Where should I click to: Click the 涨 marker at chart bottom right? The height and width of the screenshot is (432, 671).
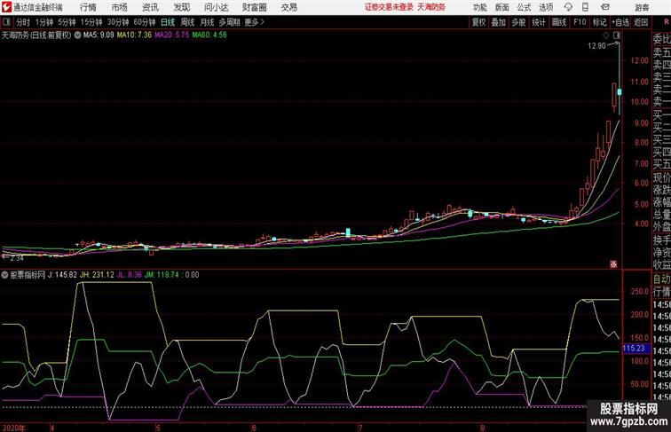613,264
